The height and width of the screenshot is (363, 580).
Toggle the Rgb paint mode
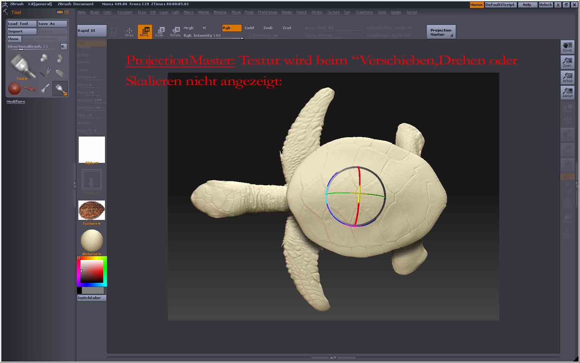[x=231, y=28]
